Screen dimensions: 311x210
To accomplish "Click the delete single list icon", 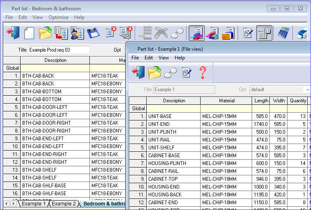I will [111, 32].
